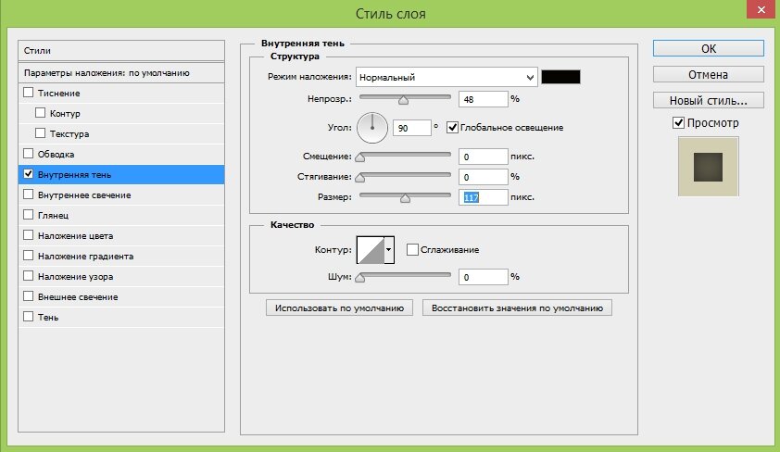Uncheck the Внутренняя тень checkbox
This screenshot has width=780, height=452.
point(29,174)
